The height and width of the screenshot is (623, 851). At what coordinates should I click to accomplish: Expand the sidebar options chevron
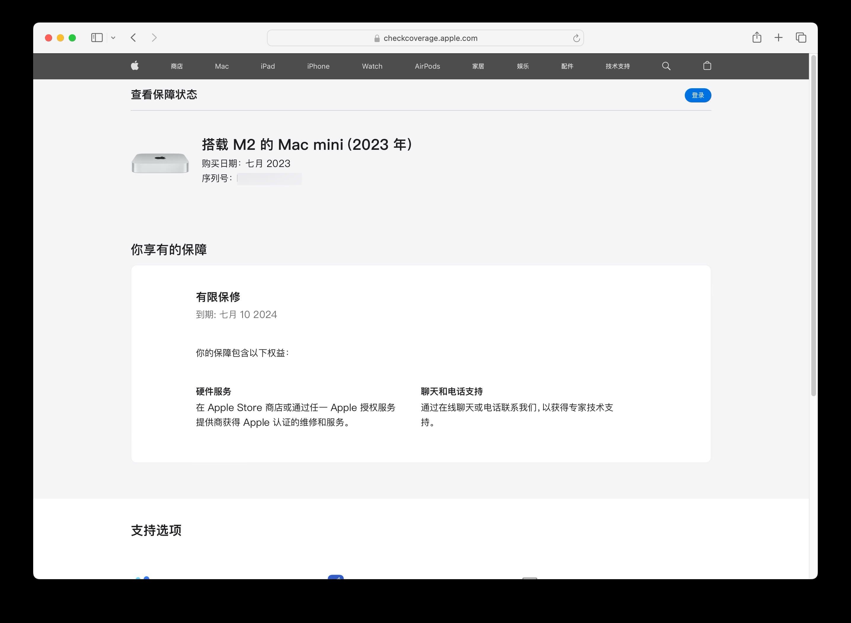(113, 38)
